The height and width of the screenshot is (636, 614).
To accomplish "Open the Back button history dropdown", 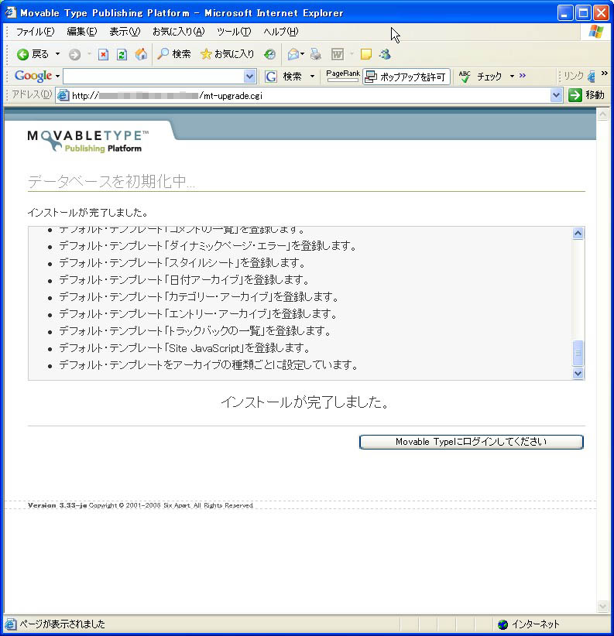I will (57, 54).
